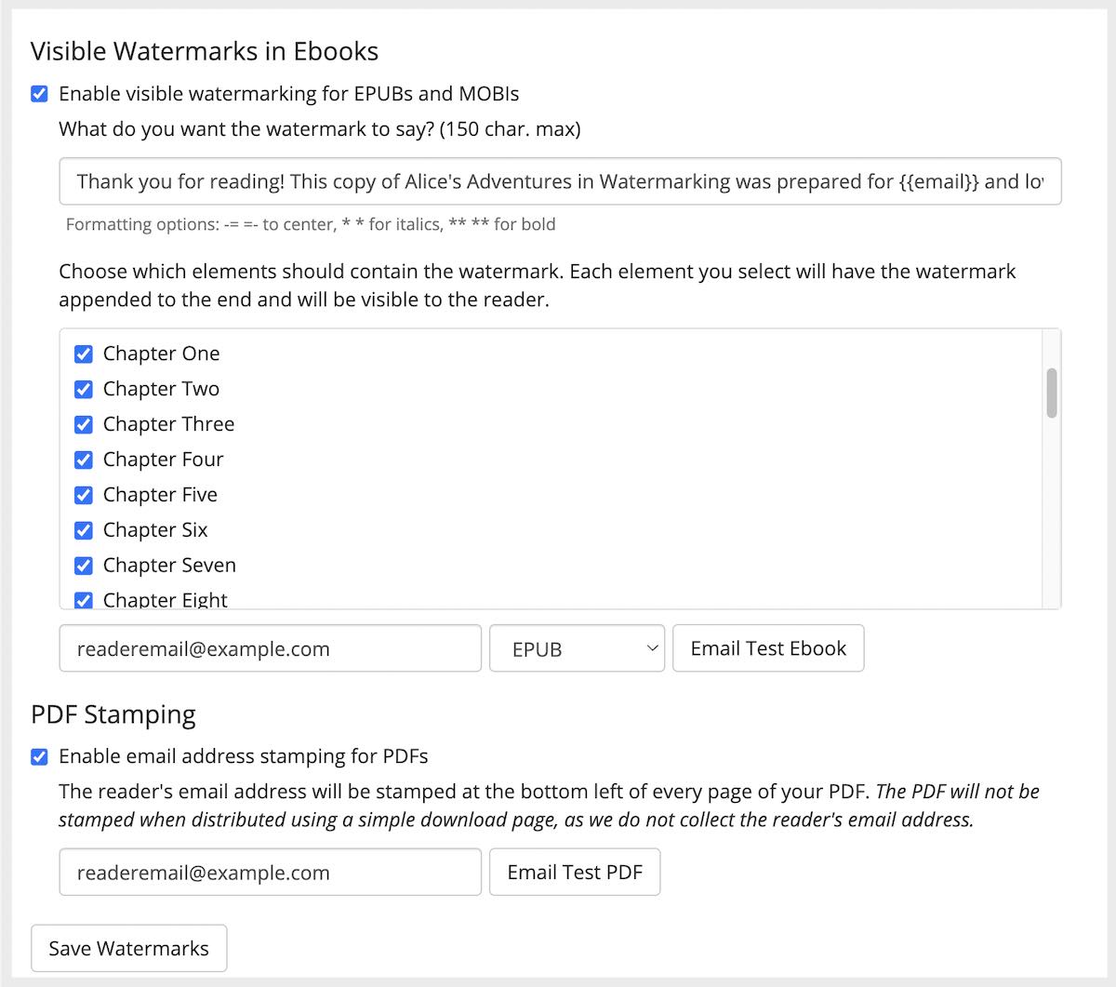Disable visible watermarking for EPUBs and MOBIs
1116x987 pixels.
tap(39, 93)
